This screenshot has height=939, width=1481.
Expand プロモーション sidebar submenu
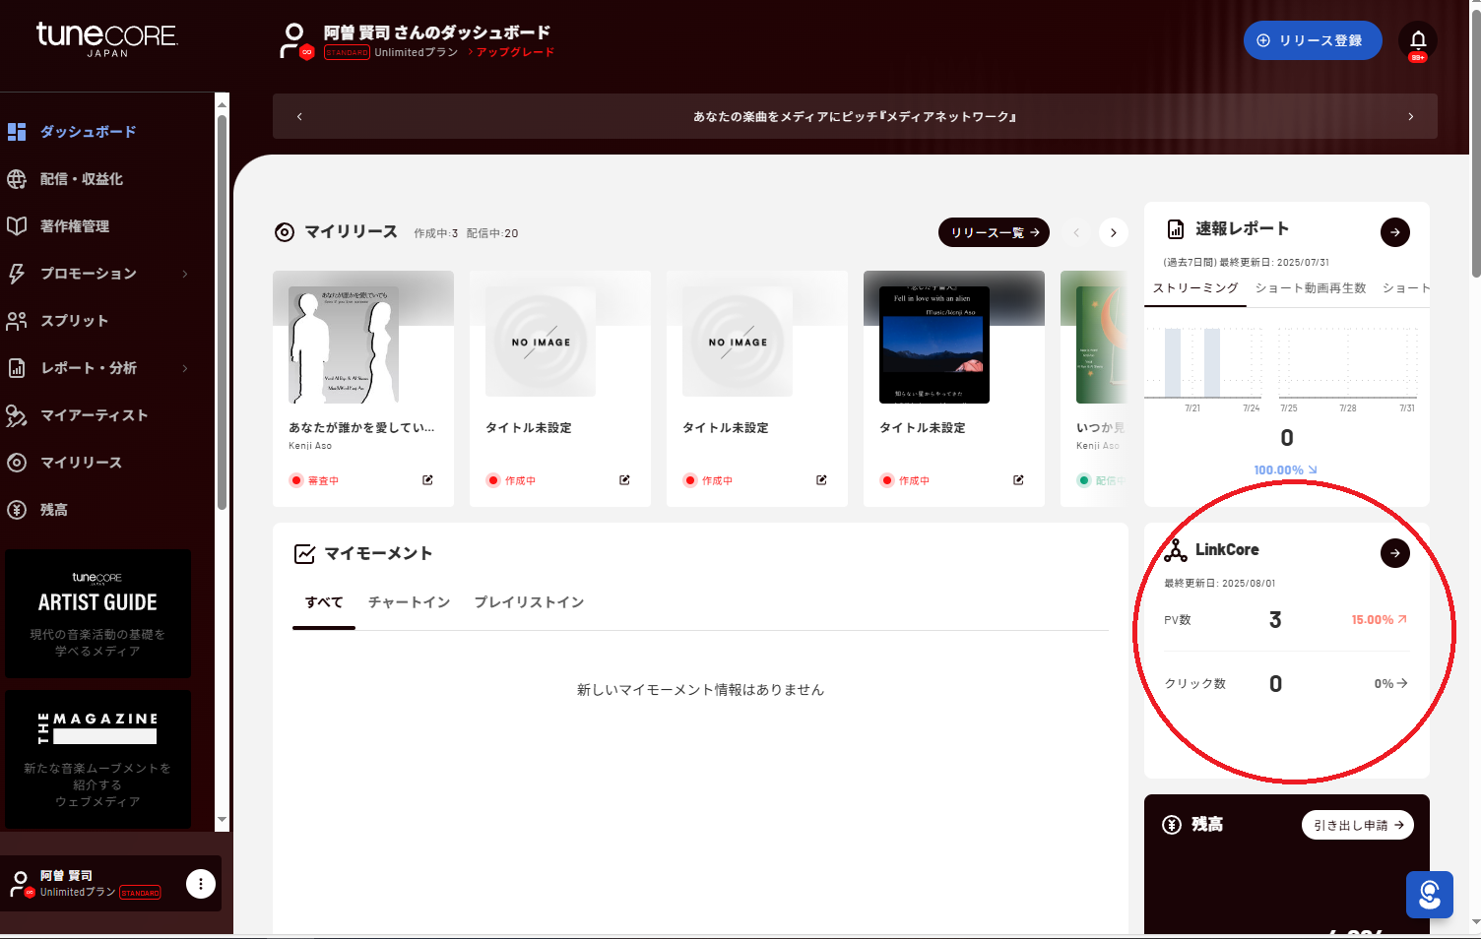[x=184, y=274]
